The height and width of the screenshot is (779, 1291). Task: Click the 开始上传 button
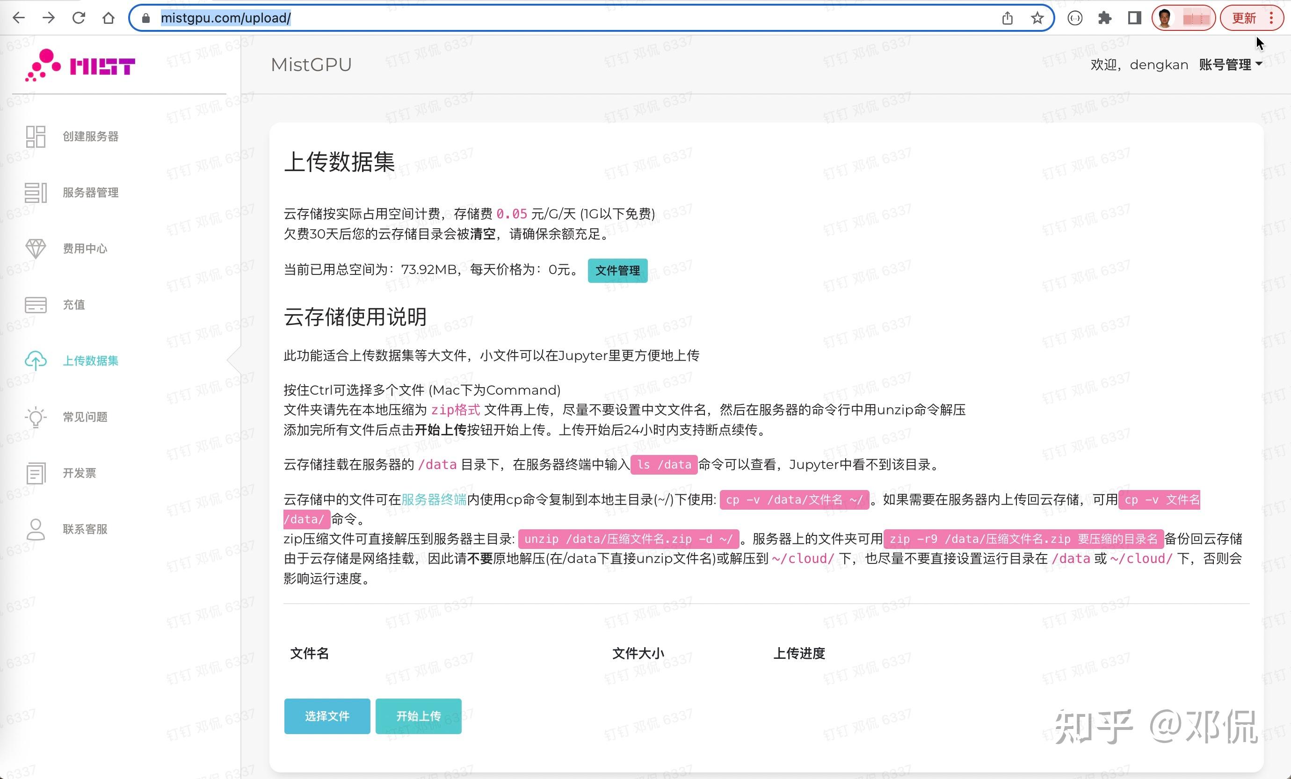(418, 715)
